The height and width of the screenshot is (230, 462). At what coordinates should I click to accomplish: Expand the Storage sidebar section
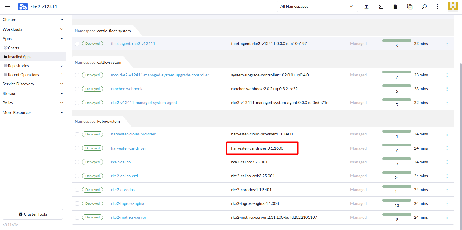click(x=33, y=93)
